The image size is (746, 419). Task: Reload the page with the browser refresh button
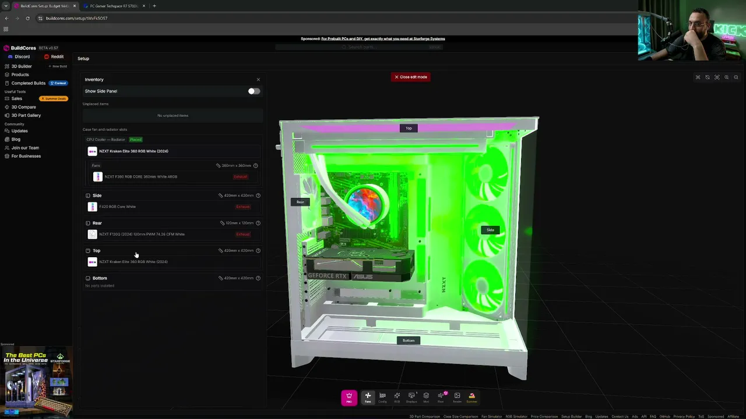point(27,18)
